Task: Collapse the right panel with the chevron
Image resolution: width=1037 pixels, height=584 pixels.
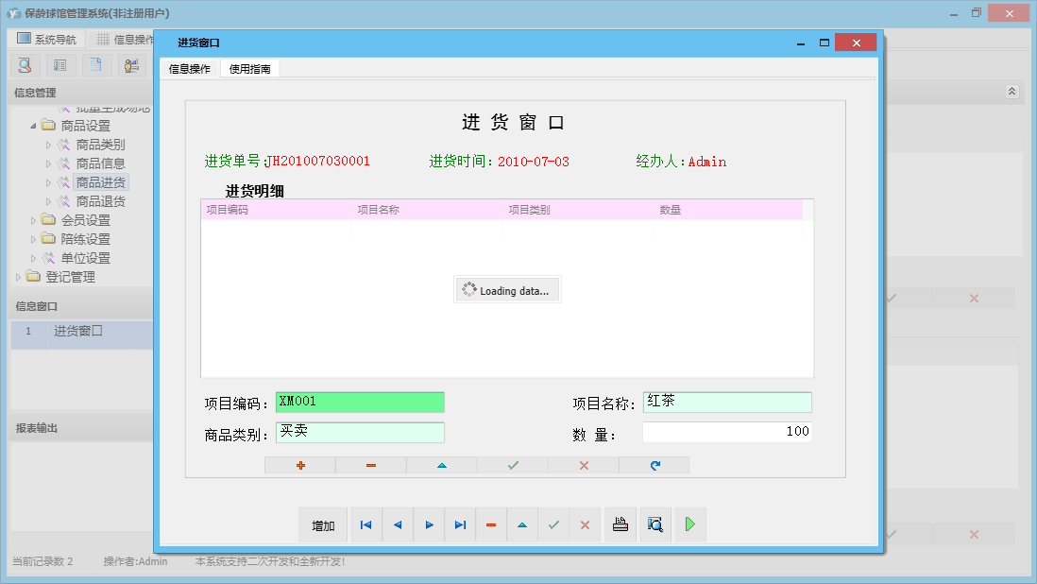Action: [x=1011, y=92]
